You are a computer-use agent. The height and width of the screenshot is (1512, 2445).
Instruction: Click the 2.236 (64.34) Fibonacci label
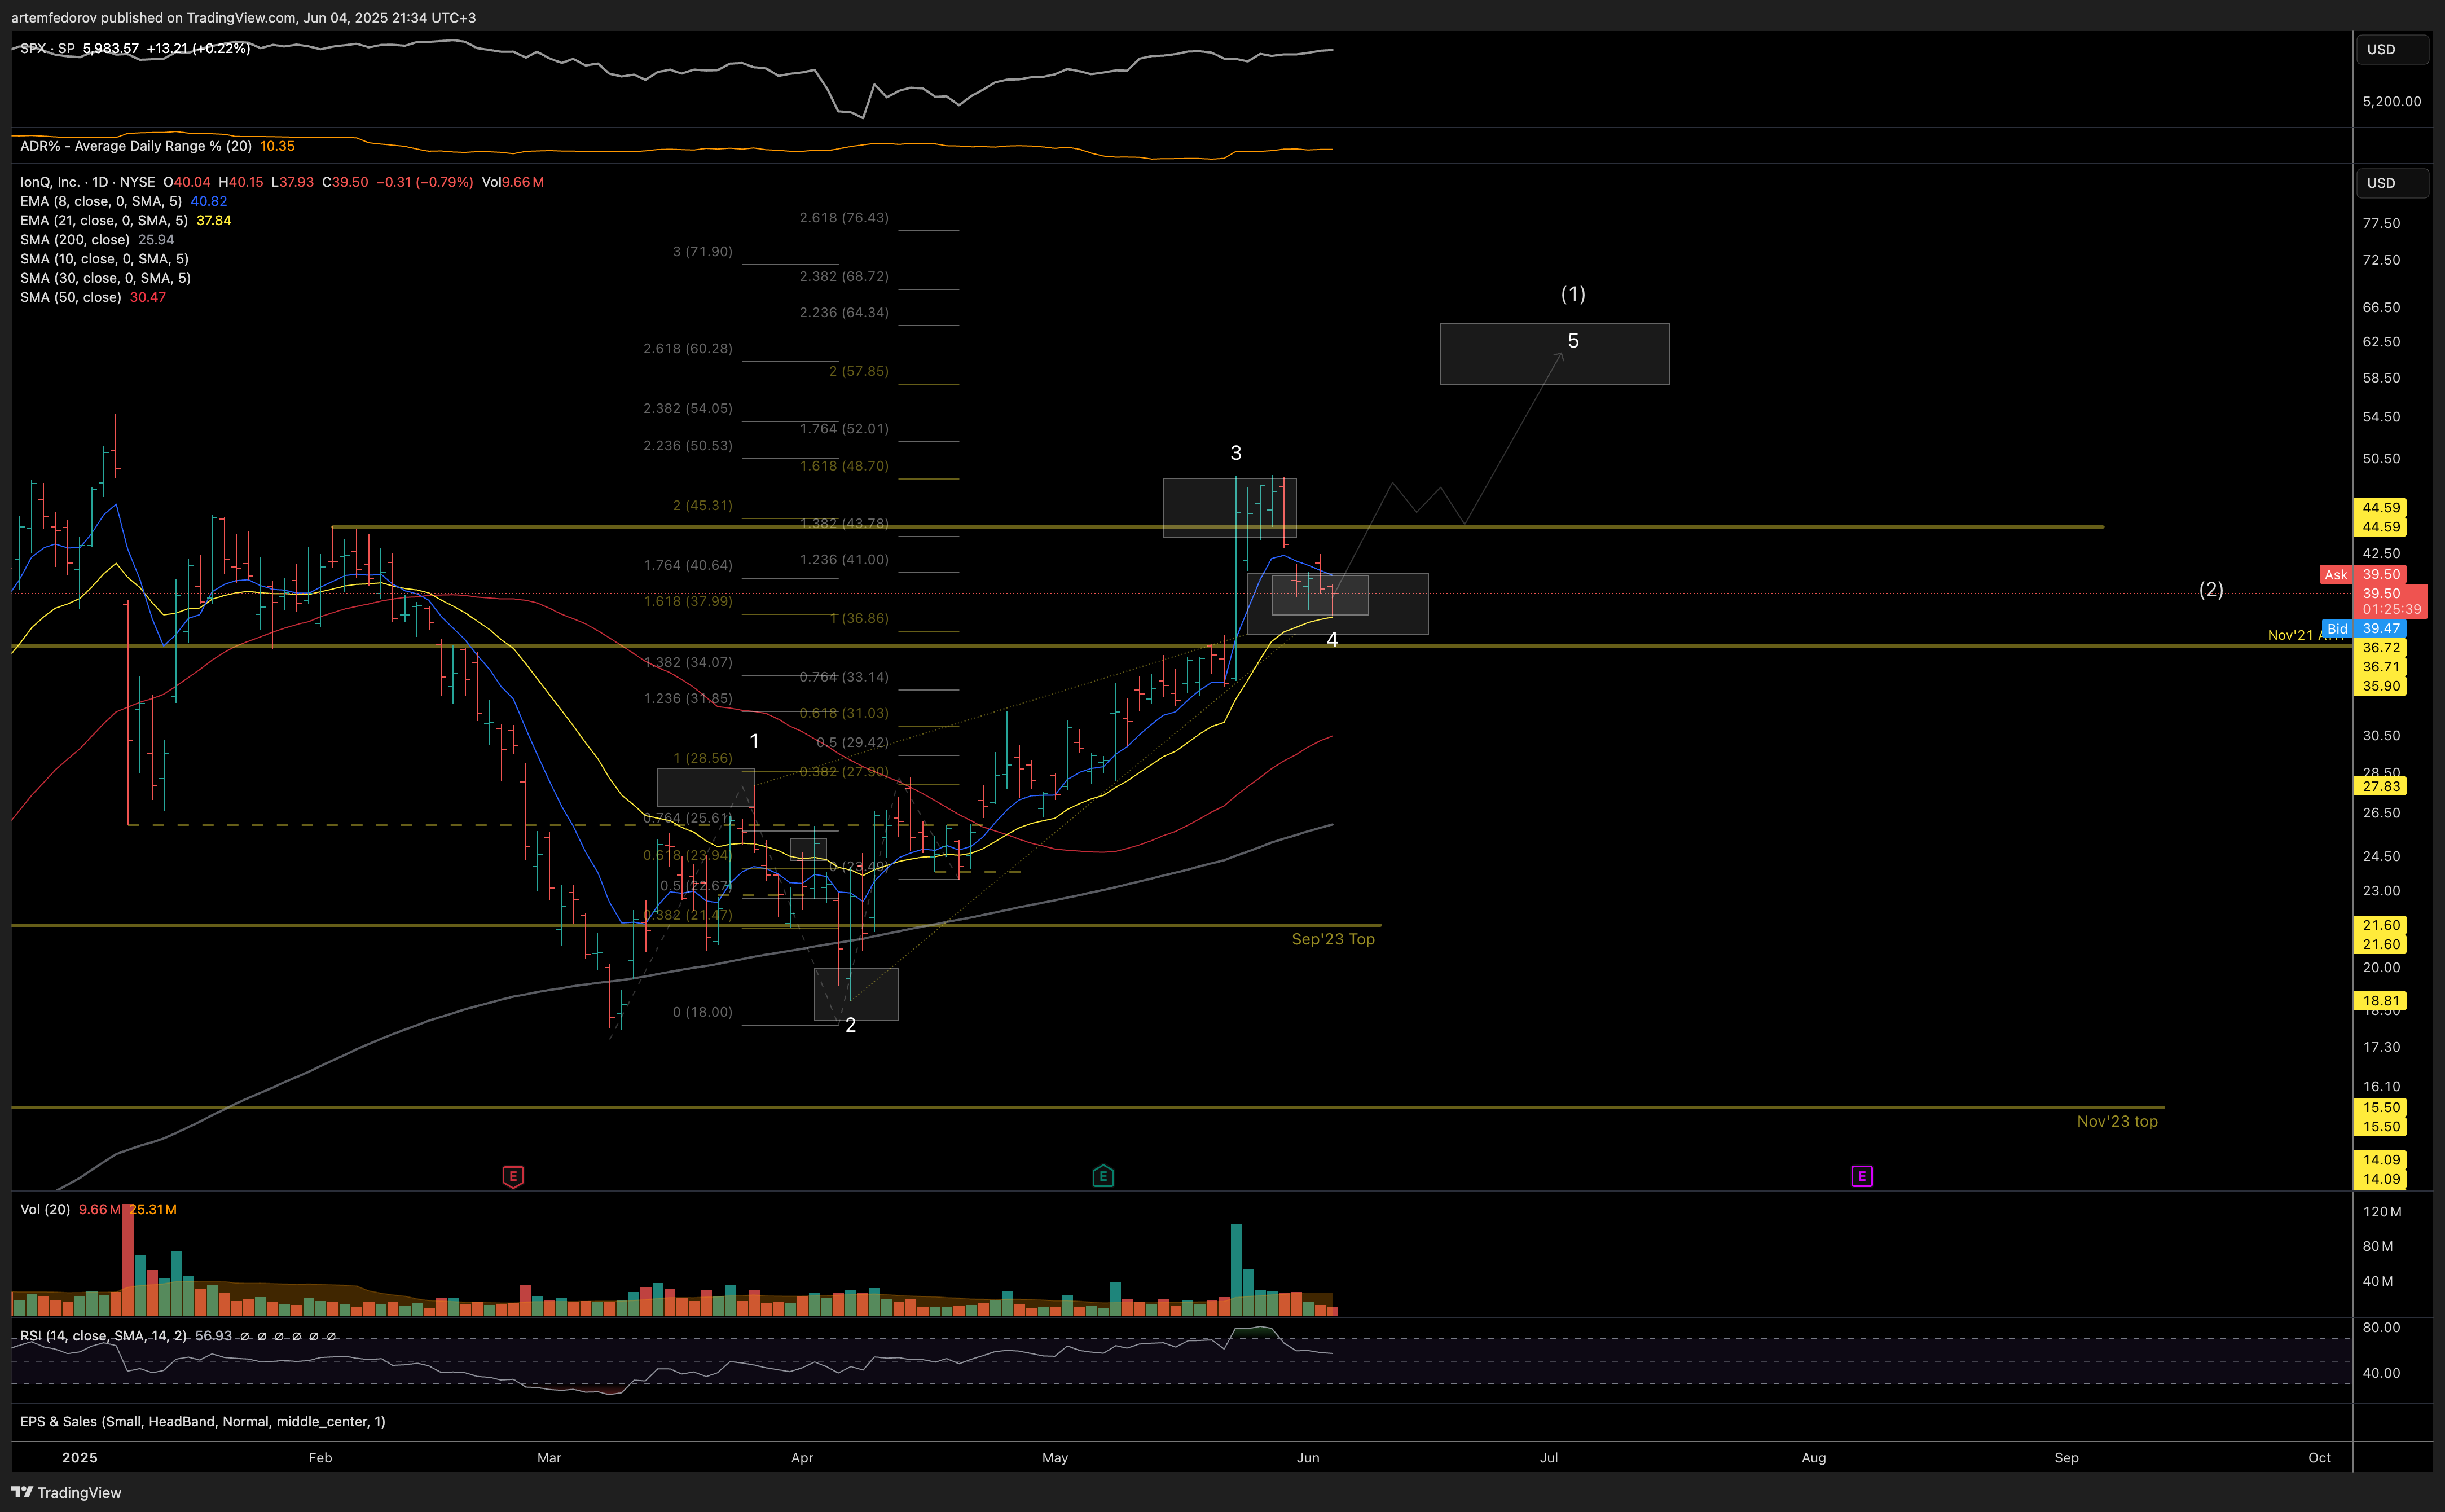pos(844,312)
